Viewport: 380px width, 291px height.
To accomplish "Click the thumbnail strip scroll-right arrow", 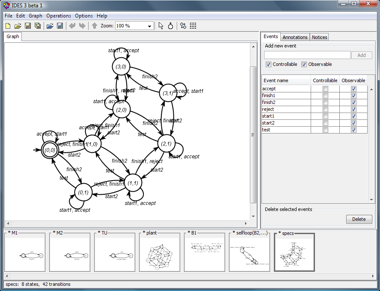I will point(373,276).
